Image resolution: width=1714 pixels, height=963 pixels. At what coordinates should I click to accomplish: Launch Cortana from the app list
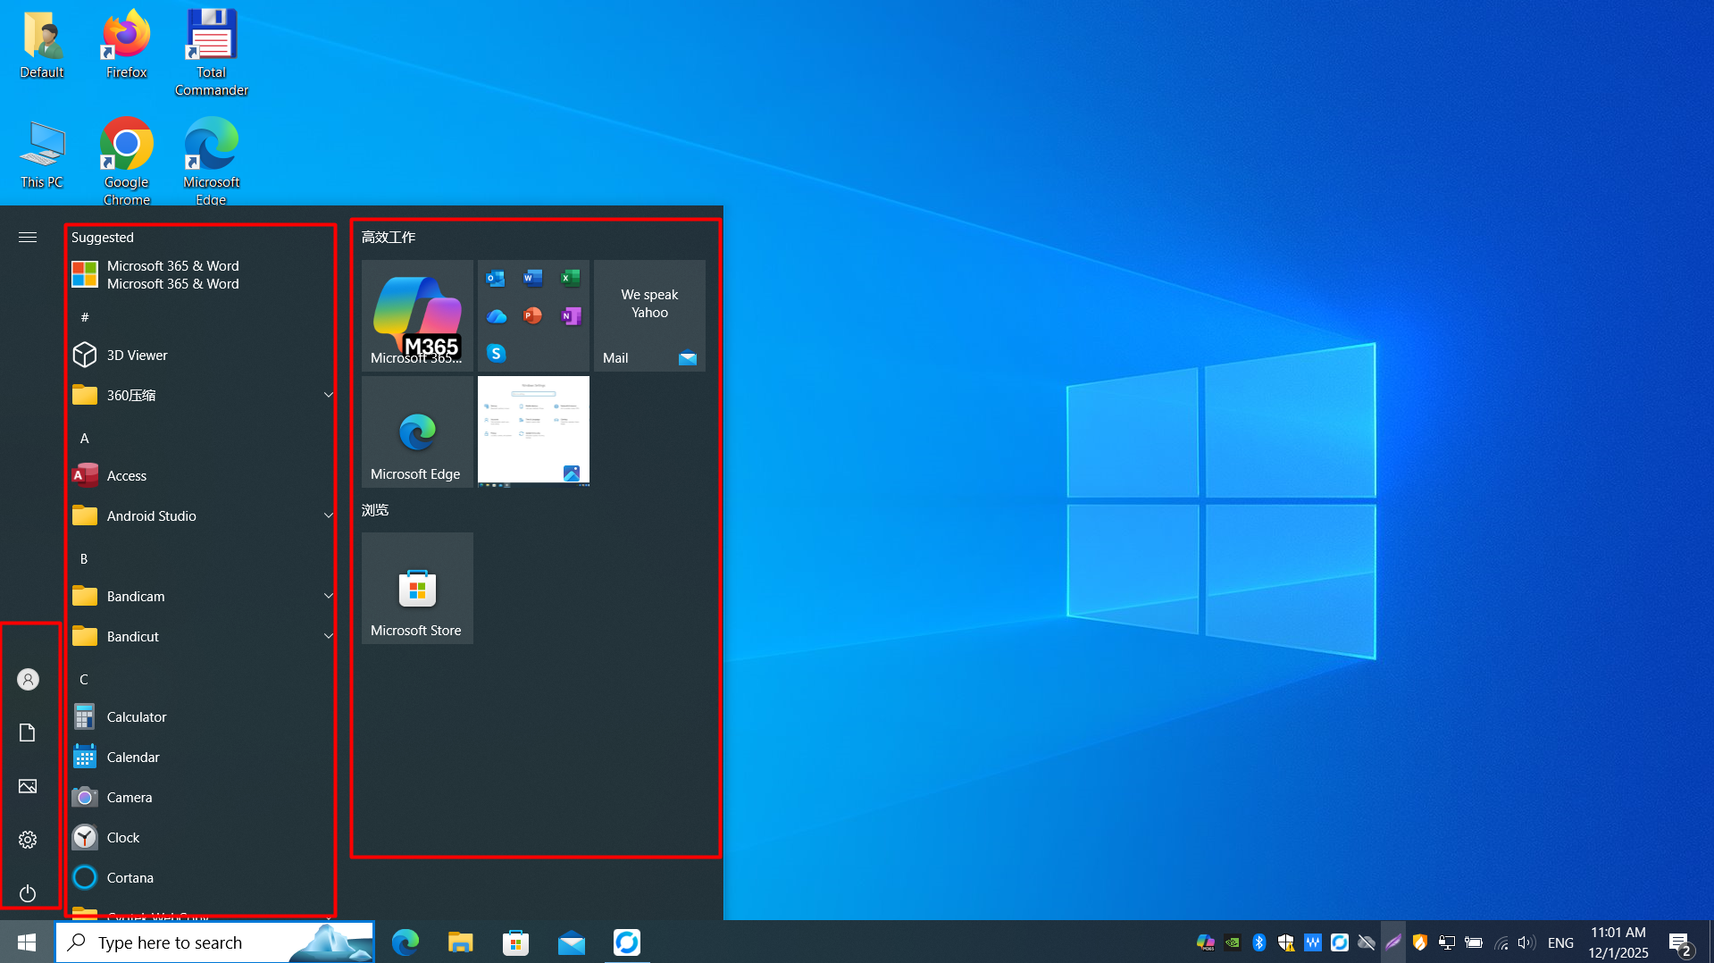click(202, 877)
